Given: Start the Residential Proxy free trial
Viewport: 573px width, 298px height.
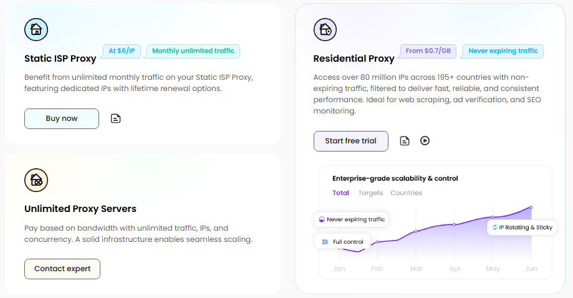Looking at the screenshot, I should (350, 141).
